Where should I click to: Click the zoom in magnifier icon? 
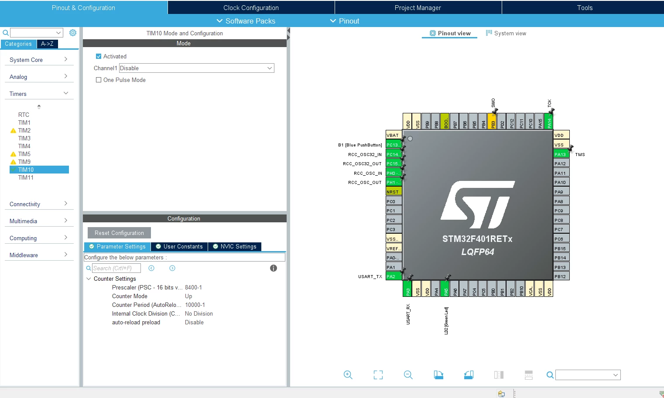[x=348, y=375]
